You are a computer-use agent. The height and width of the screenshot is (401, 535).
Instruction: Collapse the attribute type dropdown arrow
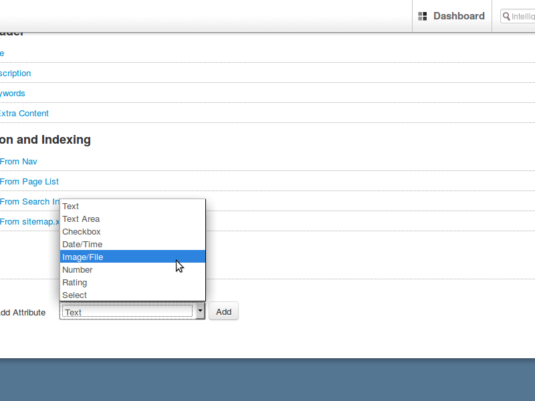200,311
